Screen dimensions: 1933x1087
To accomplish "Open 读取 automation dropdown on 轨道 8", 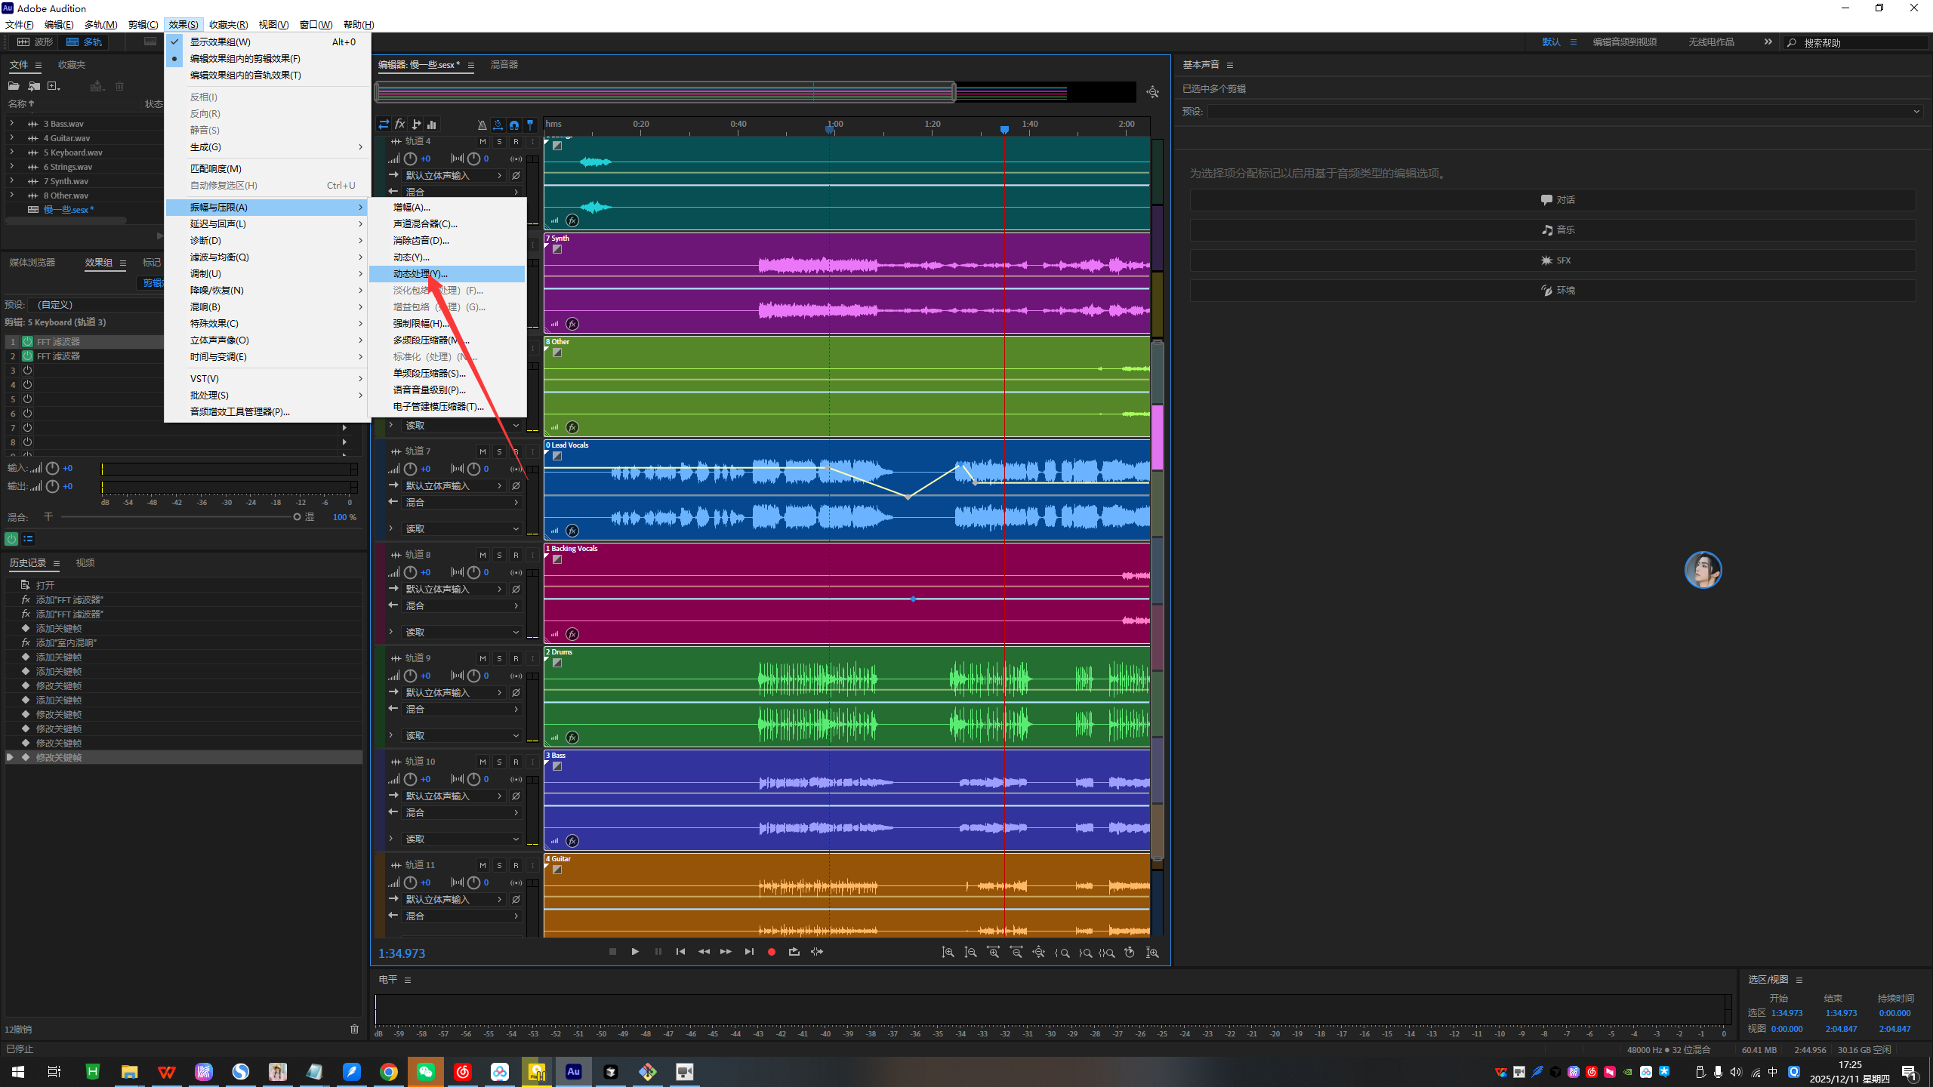I will pos(461,633).
